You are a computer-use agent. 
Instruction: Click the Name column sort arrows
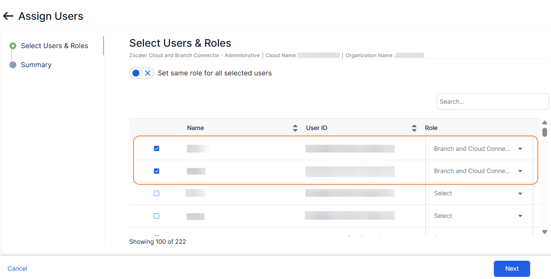295,128
